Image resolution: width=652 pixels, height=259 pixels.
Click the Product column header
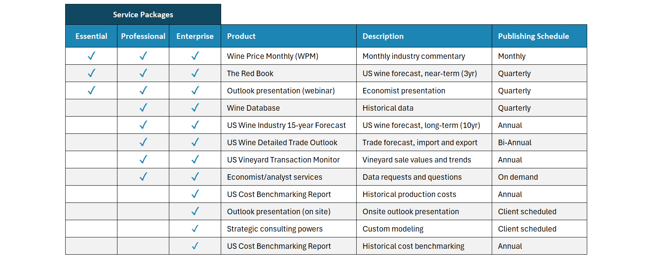click(241, 36)
